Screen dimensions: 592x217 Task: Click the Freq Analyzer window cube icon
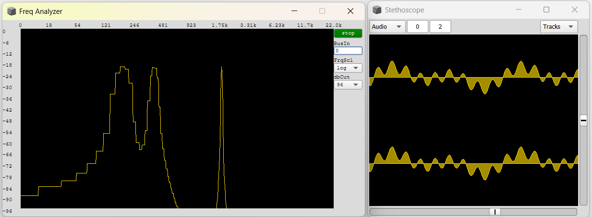tap(12, 11)
